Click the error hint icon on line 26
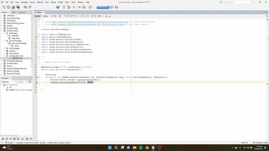 point(36,82)
